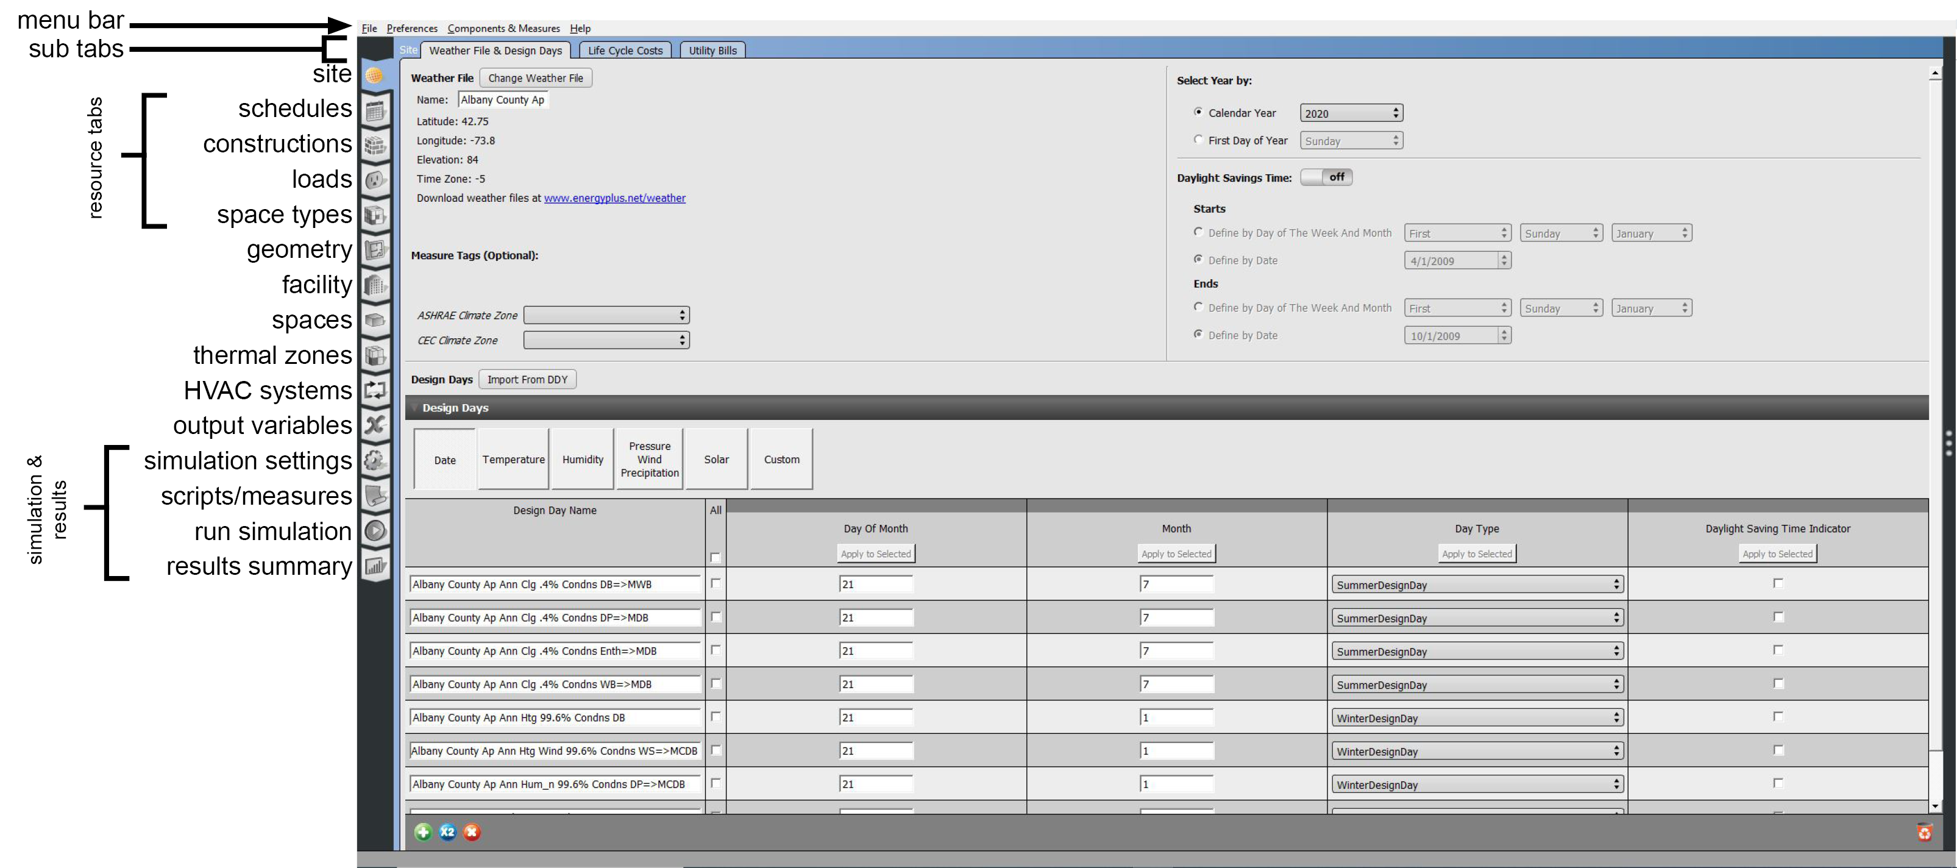
Task: Click the green add design day icon
Action: [x=423, y=831]
